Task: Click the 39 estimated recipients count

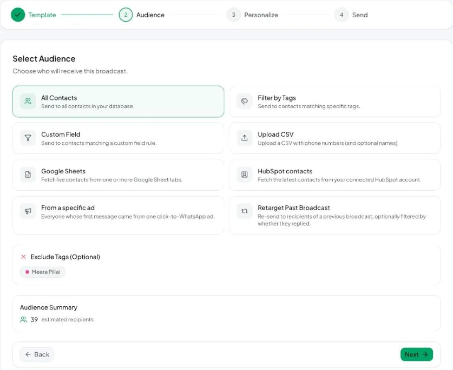Action: point(34,320)
